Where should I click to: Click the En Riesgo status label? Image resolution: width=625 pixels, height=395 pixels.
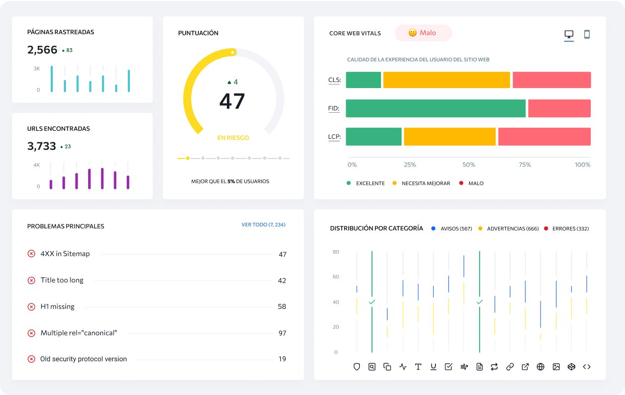pos(233,138)
